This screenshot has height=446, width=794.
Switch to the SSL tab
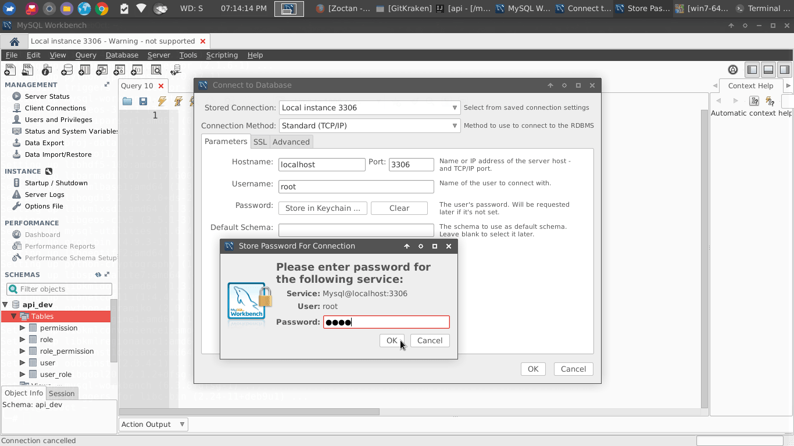(x=260, y=142)
